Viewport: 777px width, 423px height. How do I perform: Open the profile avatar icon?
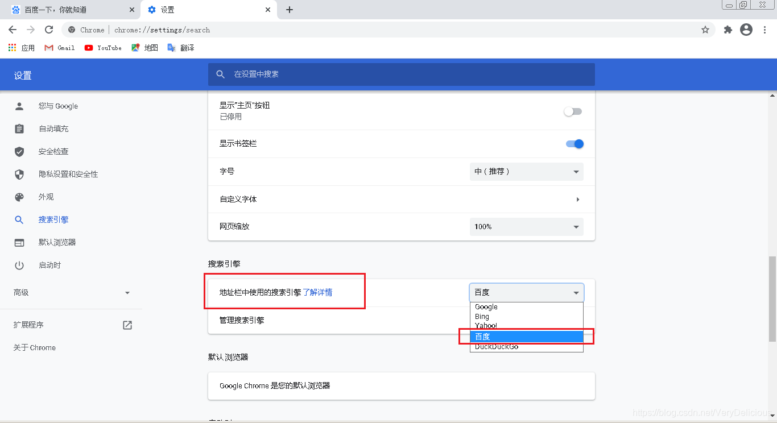click(746, 30)
